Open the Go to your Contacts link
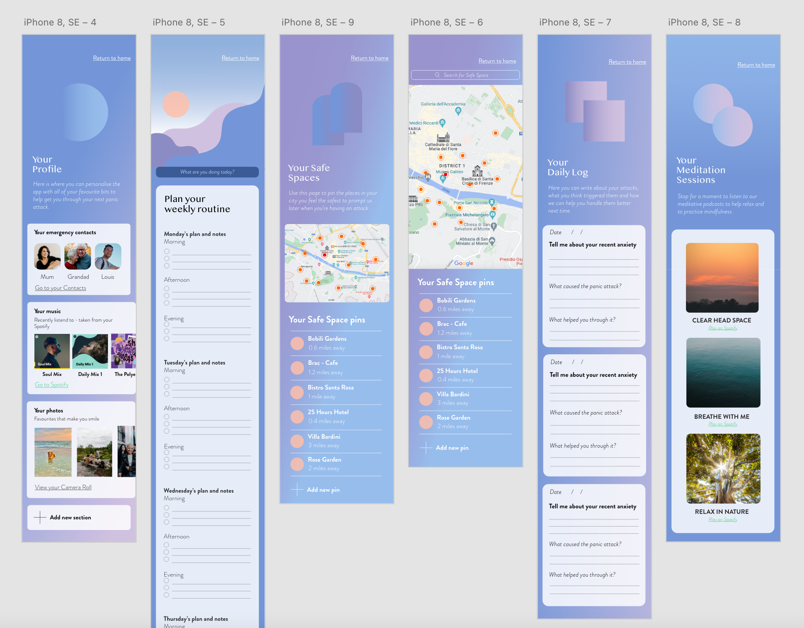804x628 pixels. tap(60, 288)
